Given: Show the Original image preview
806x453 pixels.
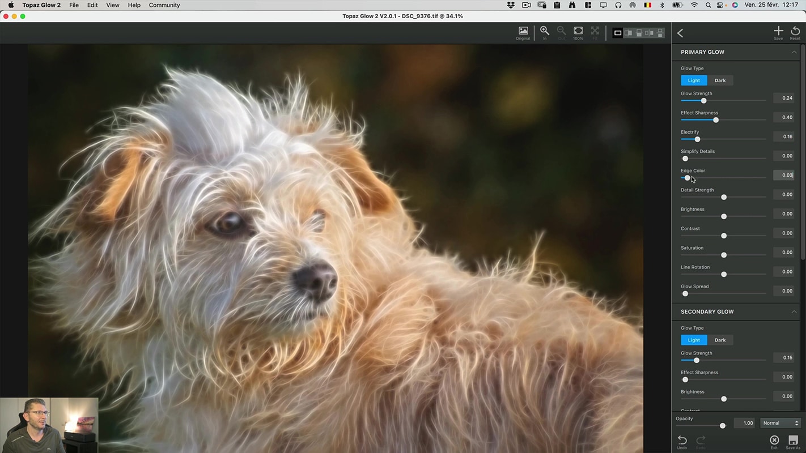Looking at the screenshot, I should point(523,33).
